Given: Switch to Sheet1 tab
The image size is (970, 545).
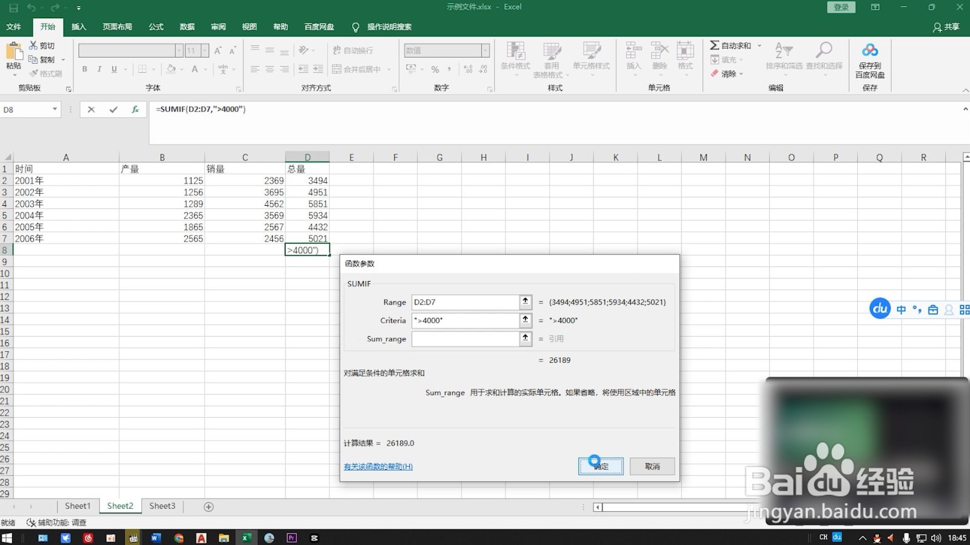Looking at the screenshot, I should tap(78, 506).
